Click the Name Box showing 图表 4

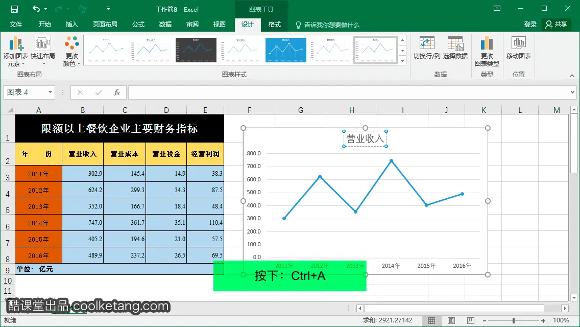click(x=25, y=92)
